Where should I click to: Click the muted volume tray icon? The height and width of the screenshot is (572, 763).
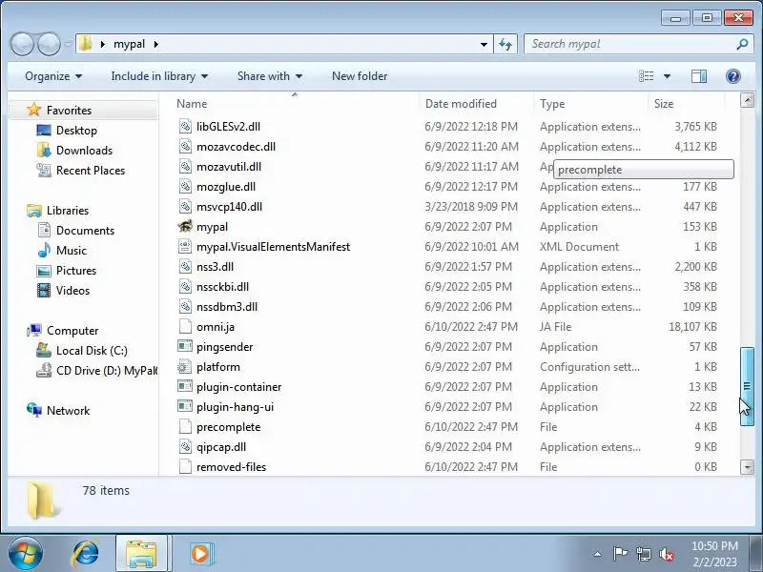pyautogui.click(x=666, y=554)
